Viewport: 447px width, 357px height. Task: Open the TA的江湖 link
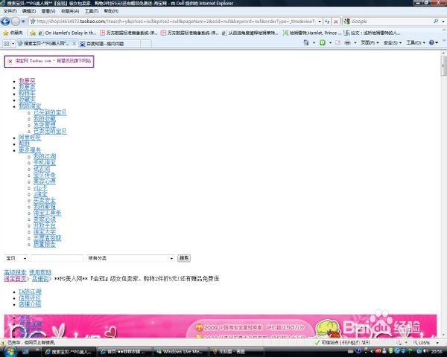pyautogui.click(x=30, y=292)
